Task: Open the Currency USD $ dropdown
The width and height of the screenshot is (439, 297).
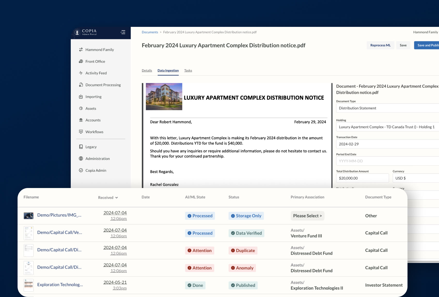Action: point(415,178)
